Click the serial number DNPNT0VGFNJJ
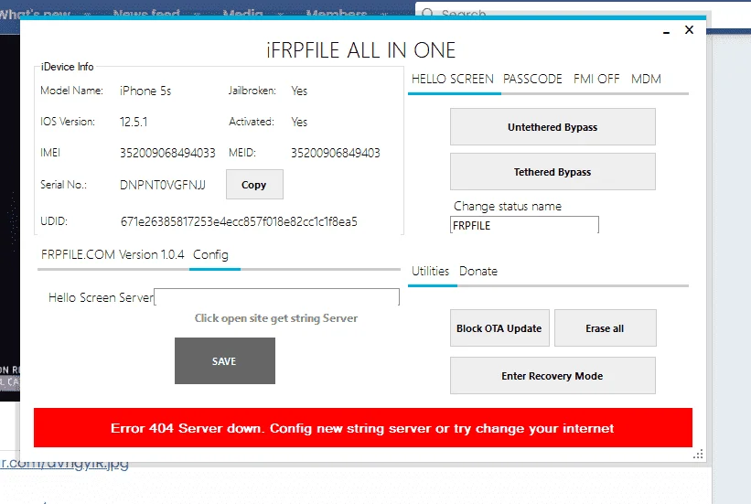The image size is (751, 504). 163,185
